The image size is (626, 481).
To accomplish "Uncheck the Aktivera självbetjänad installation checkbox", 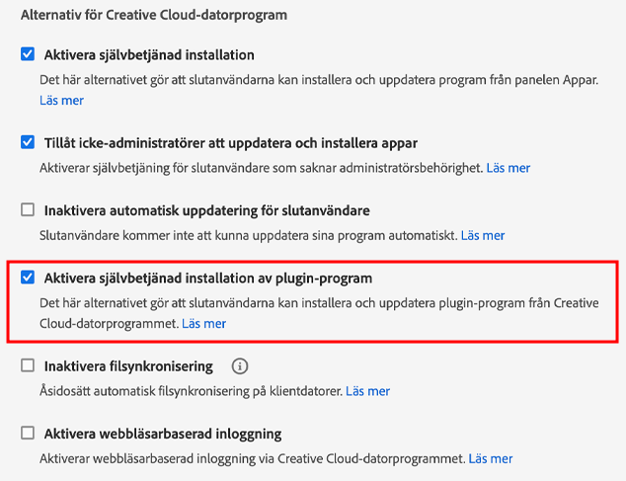I will tap(28, 54).
